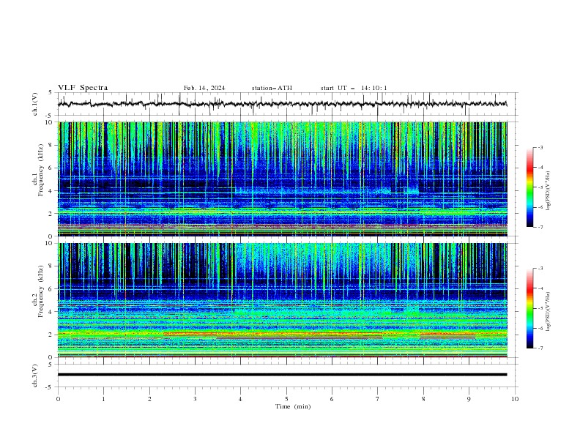This screenshot has width=580, height=448.
Task: Click the 'ch.1(V)' waveform axis label
Action: click(x=35, y=104)
